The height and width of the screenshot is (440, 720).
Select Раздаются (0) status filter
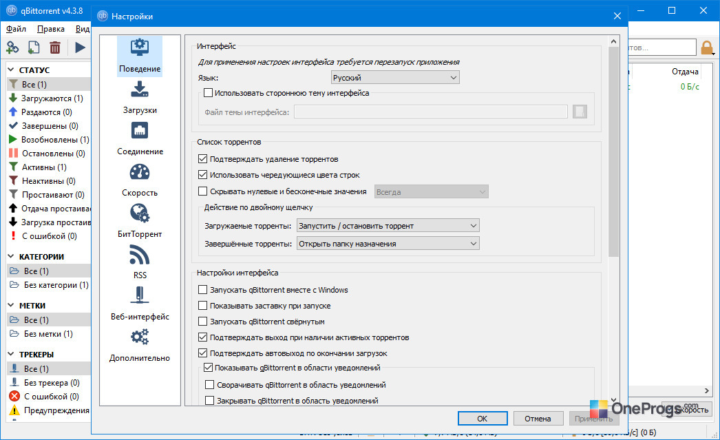pos(49,112)
